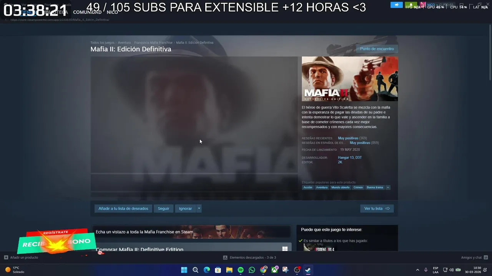Click 'Añadir un producto' at bottom left
The width and height of the screenshot is (492, 276).
(x=21, y=258)
